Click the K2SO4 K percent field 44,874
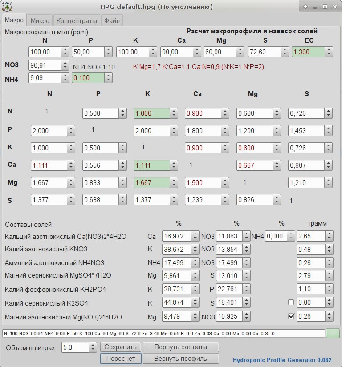 pos(177,302)
